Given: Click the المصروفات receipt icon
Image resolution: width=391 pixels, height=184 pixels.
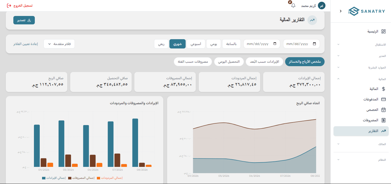Looking at the screenshot, I should point(383,120).
